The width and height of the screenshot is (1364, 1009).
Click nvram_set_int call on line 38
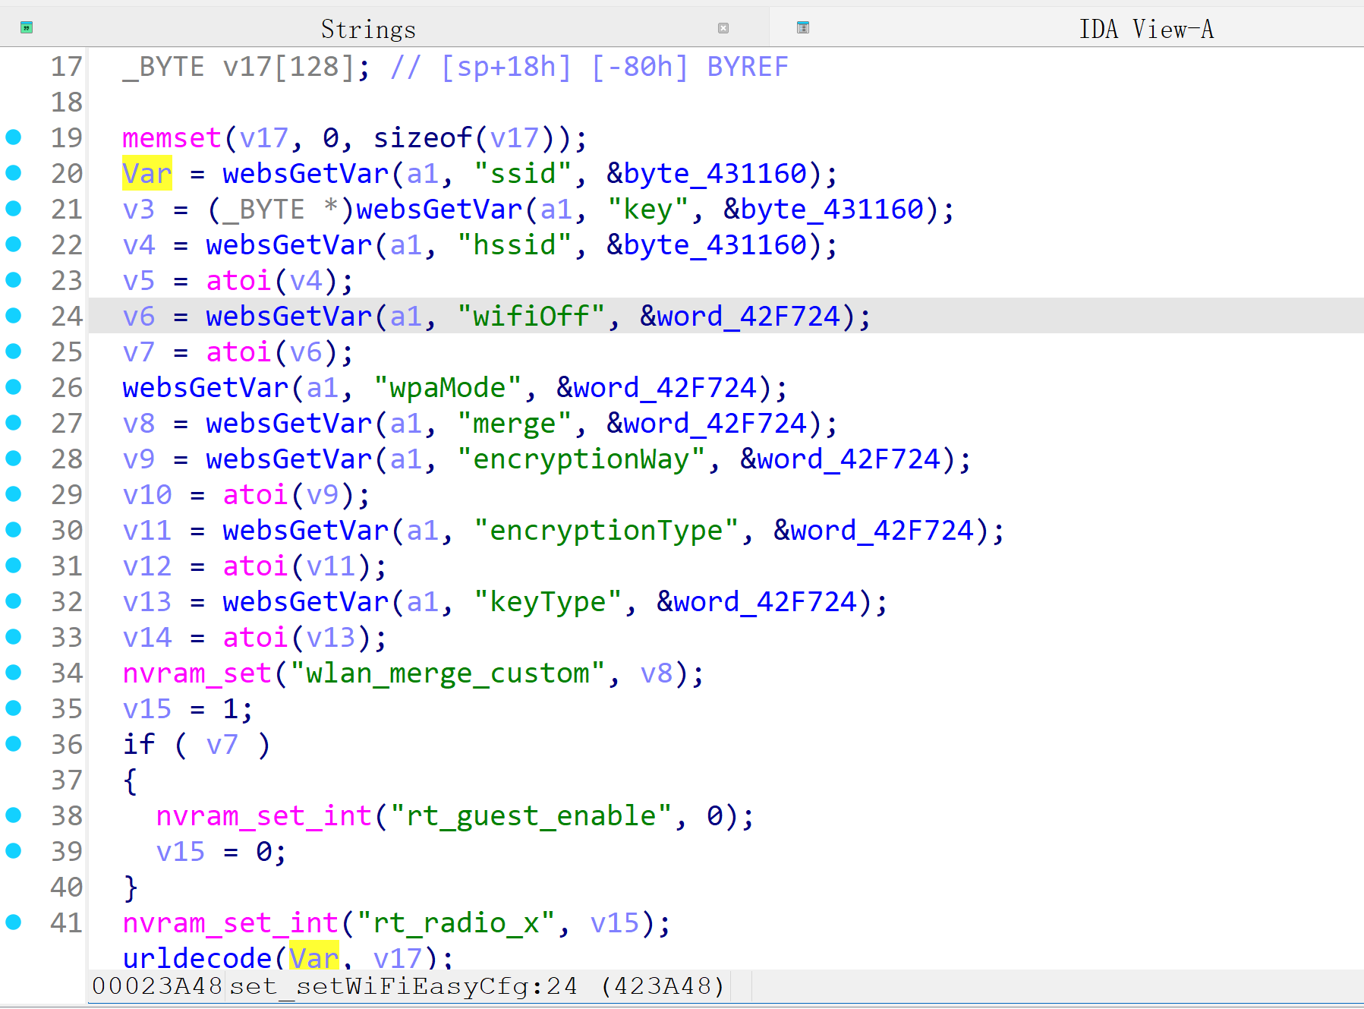tap(263, 815)
